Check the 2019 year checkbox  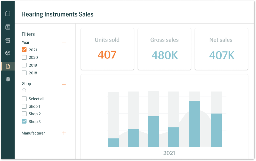[24, 65]
